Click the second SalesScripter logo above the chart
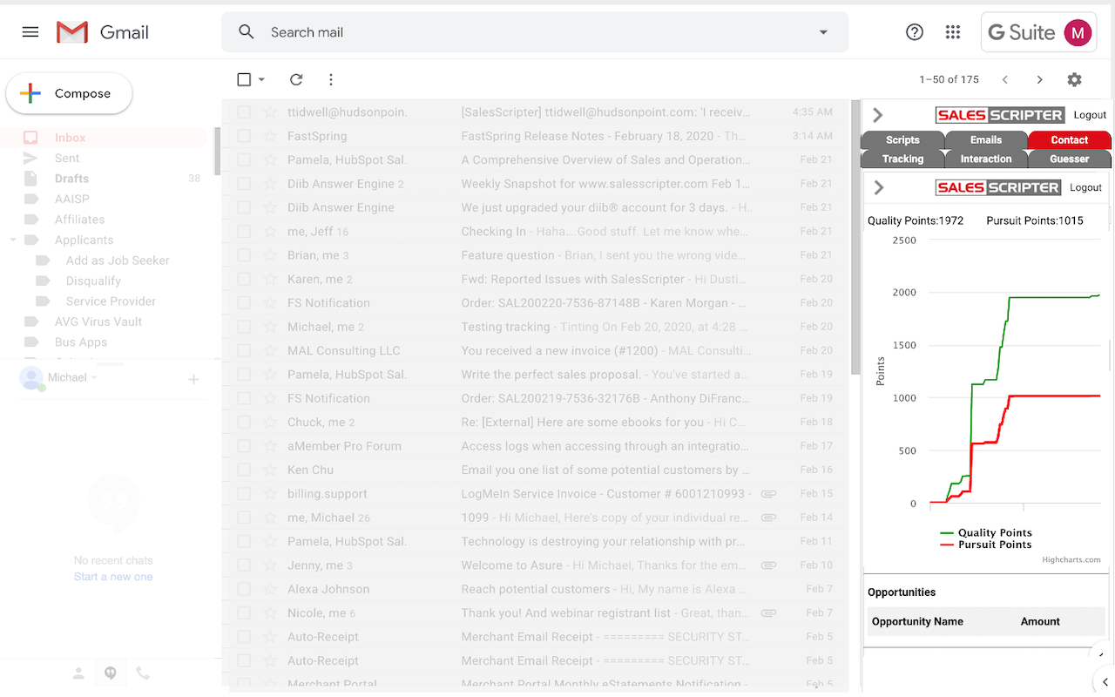This screenshot has height=697, width=1115. (x=998, y=187)
